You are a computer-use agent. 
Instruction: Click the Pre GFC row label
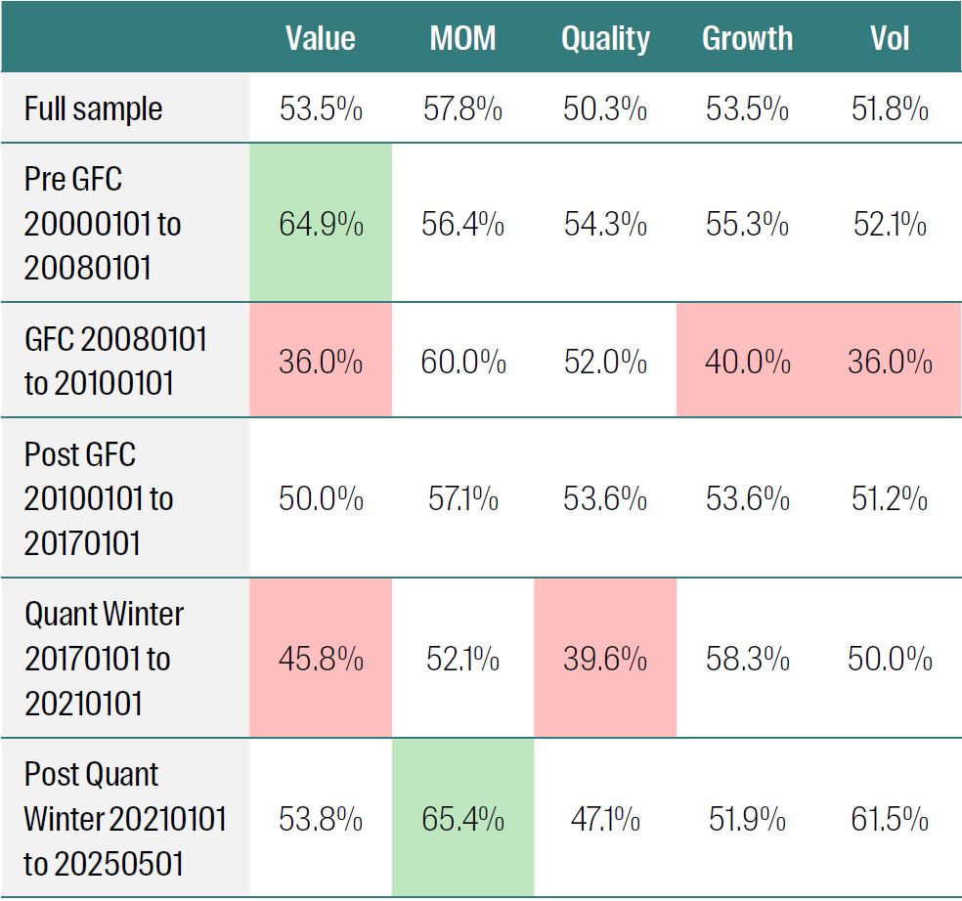click(x=103, y=224)
